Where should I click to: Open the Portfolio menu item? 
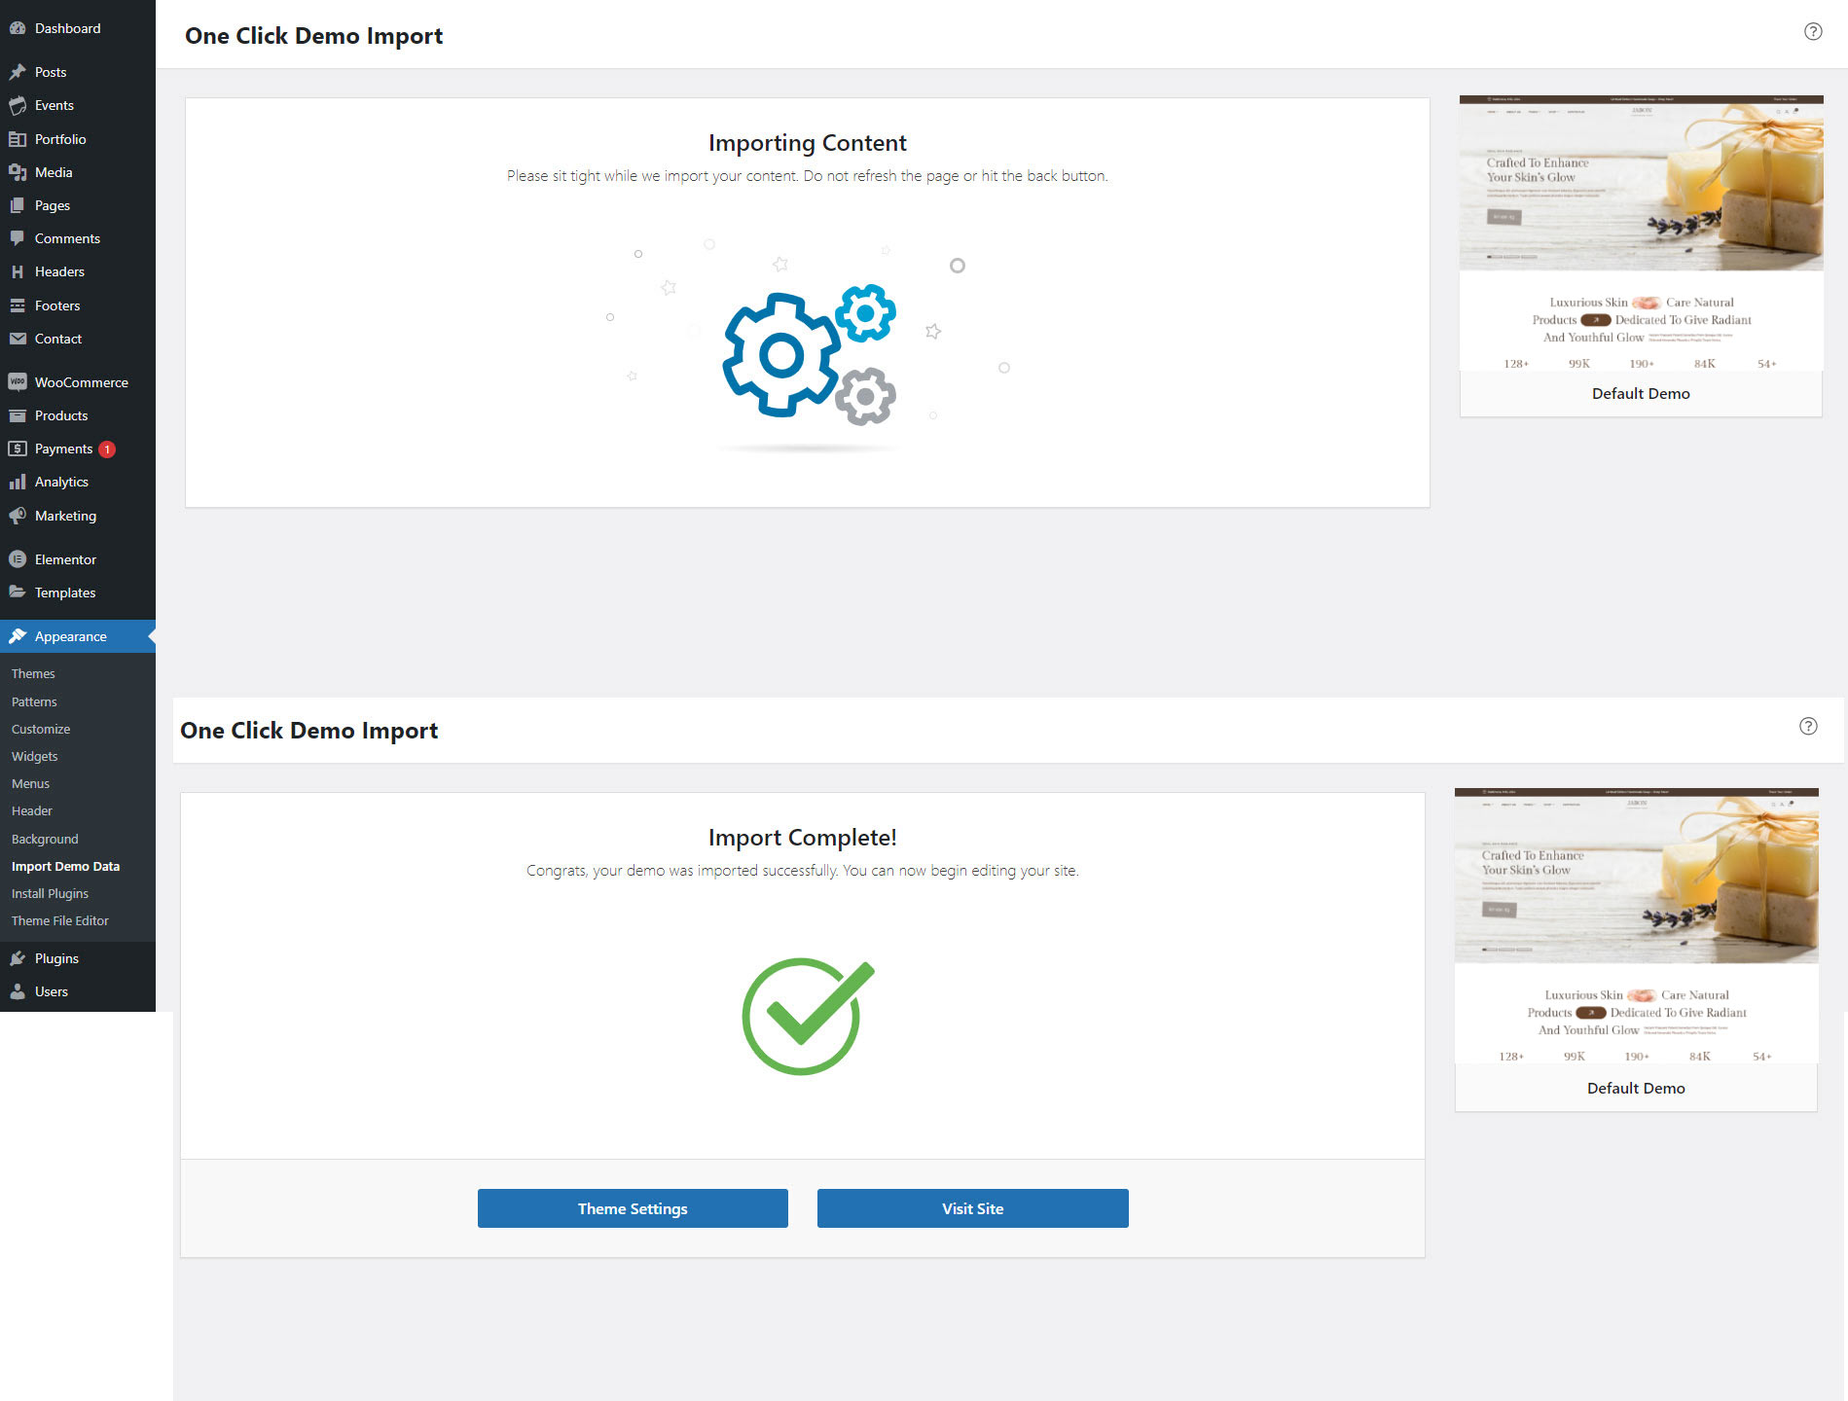(60, 139)
